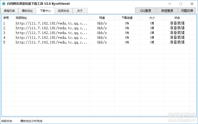Click row 4 0% progress cell
The width and height of the screenshot is (198, 124).
pos(127,37)
